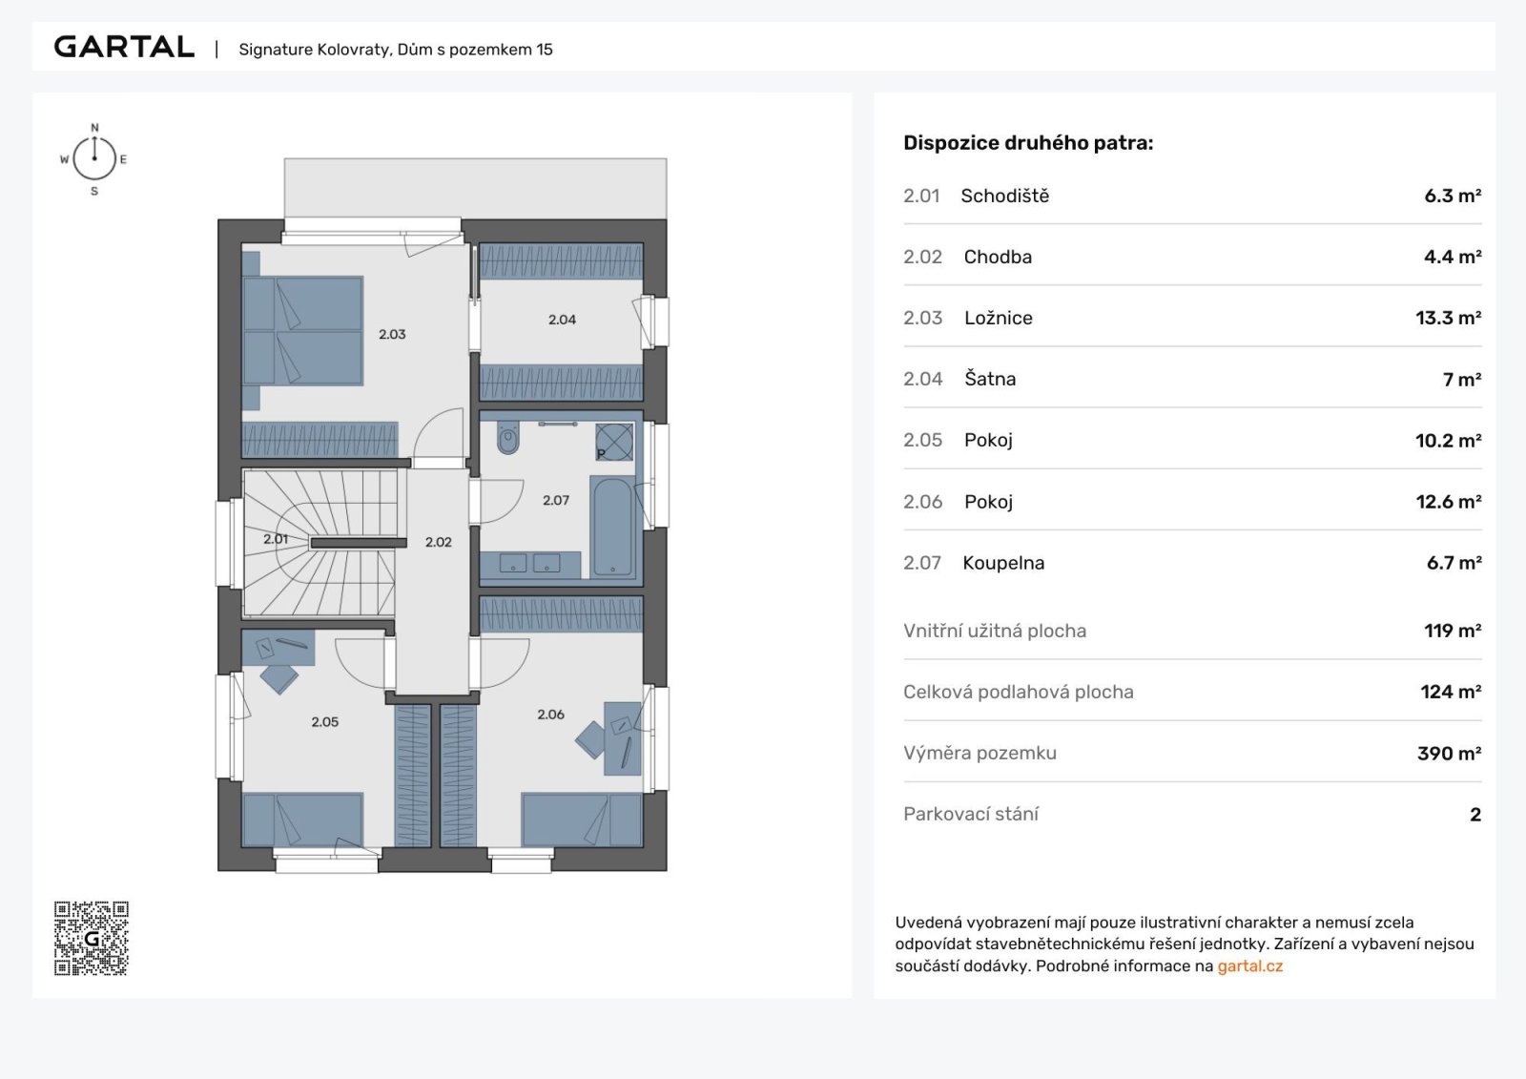The image size is (1526, 1079).
Task: Select the 2.04 Šatna row
Action: pos(1191,379)
